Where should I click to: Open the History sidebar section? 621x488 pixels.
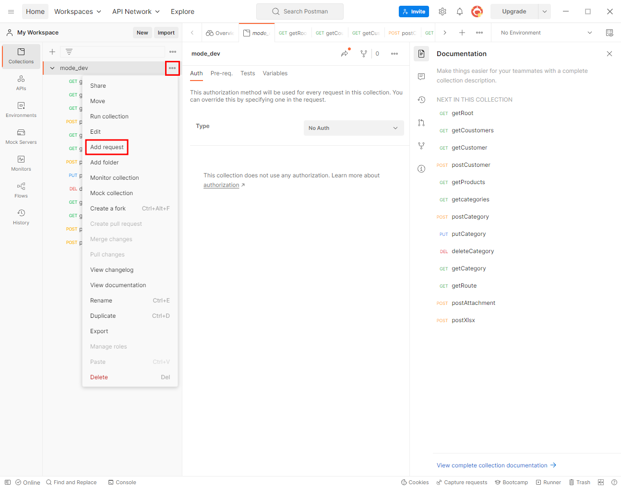[x=21, y=217]
